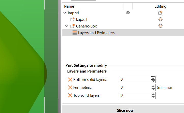Select the Generic-Box row text

(86, 26)
